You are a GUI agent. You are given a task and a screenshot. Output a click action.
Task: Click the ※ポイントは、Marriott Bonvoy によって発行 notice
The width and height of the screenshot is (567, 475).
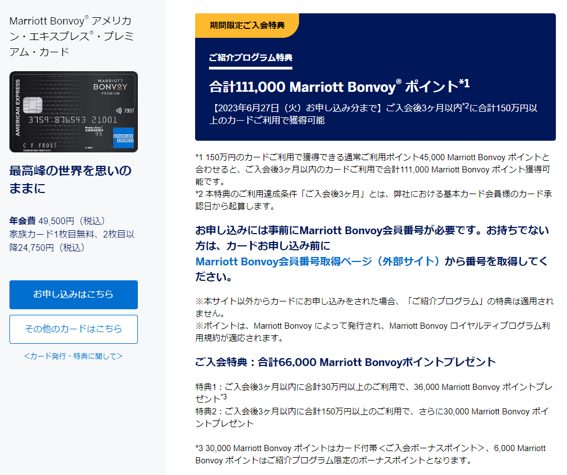coord(372,331)
